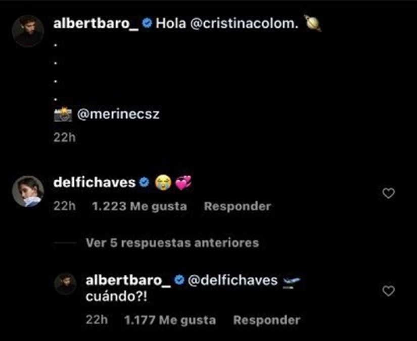Expand "Ver 5 respuestas anteriores"

172,243
